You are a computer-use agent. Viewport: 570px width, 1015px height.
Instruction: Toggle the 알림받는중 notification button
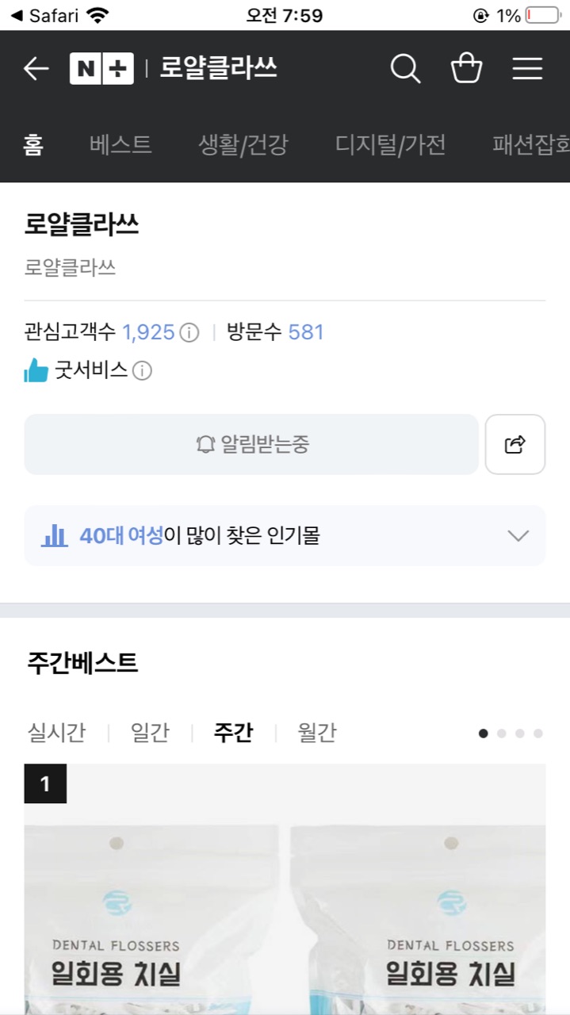coord(251,444)
